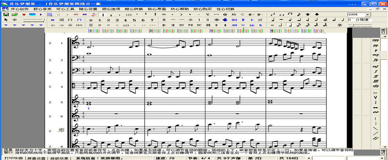This screenshot has height=160, width=388.
Task: Select the 3/4 time signature button
Action: click(234, 20)
